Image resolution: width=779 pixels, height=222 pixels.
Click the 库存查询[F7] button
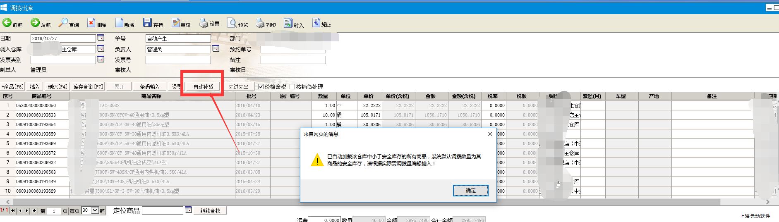[88, 87]
